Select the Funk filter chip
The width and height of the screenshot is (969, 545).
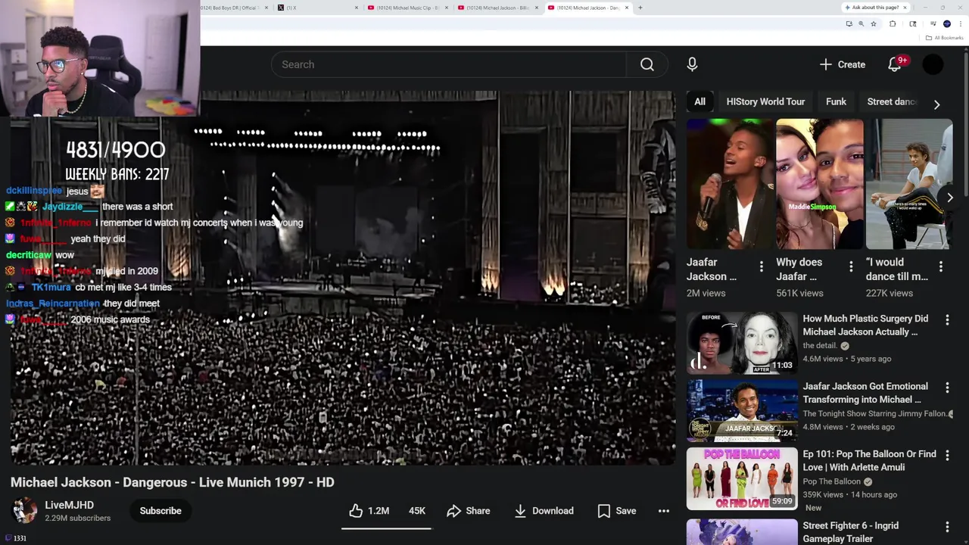tap(836, 101)
